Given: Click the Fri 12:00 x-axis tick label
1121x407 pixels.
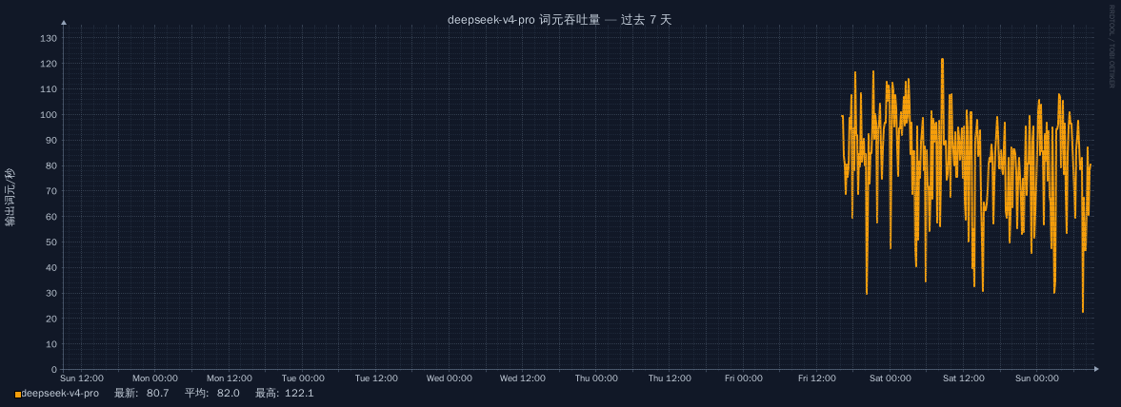Looking at the screenshot, I should tap(816, 378).
